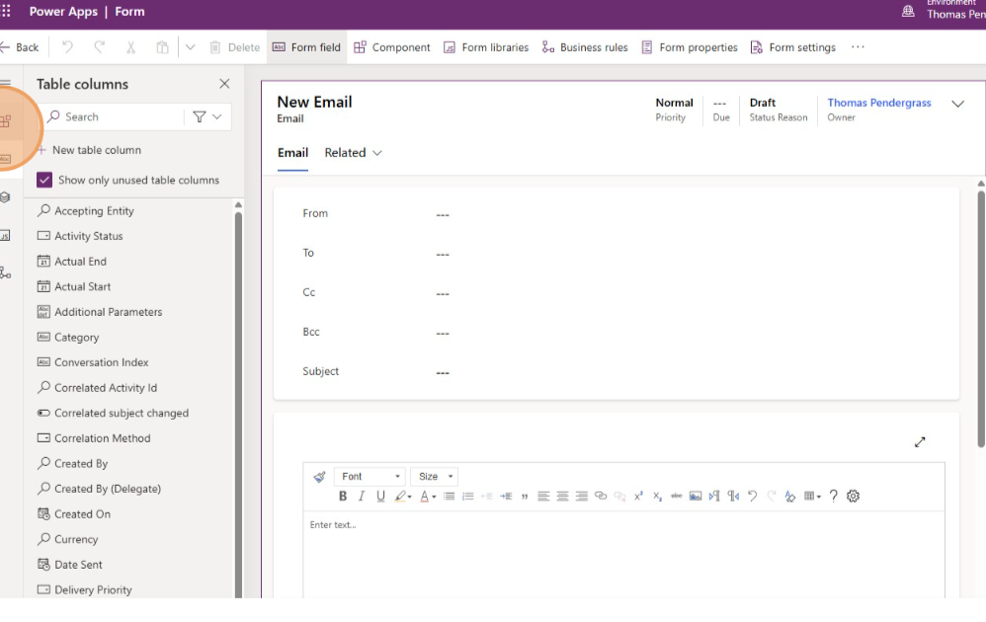986x622 pixels.
Task: Set left-to-right text direction
Action: click(x=714, y=496)
